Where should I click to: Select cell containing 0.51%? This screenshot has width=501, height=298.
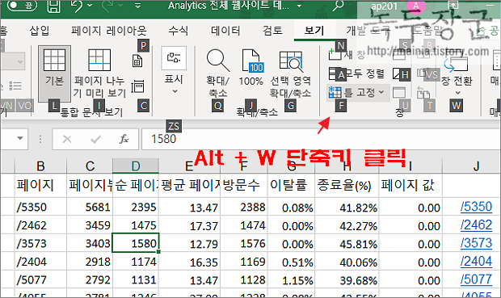(291, 262)
